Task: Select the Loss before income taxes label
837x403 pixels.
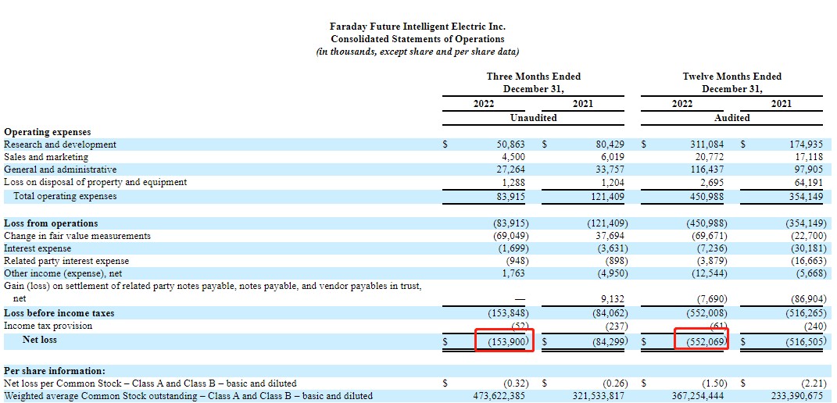Action: tap(59, 313)
